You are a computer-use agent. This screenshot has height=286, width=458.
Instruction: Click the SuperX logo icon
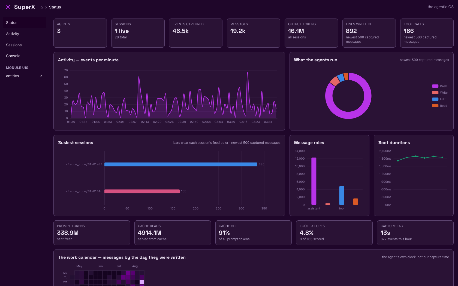[x=8, y=7]
